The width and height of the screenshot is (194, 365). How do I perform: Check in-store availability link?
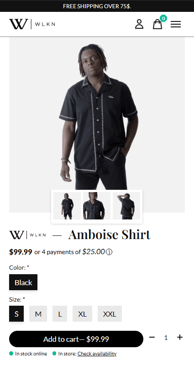(97, 354)
